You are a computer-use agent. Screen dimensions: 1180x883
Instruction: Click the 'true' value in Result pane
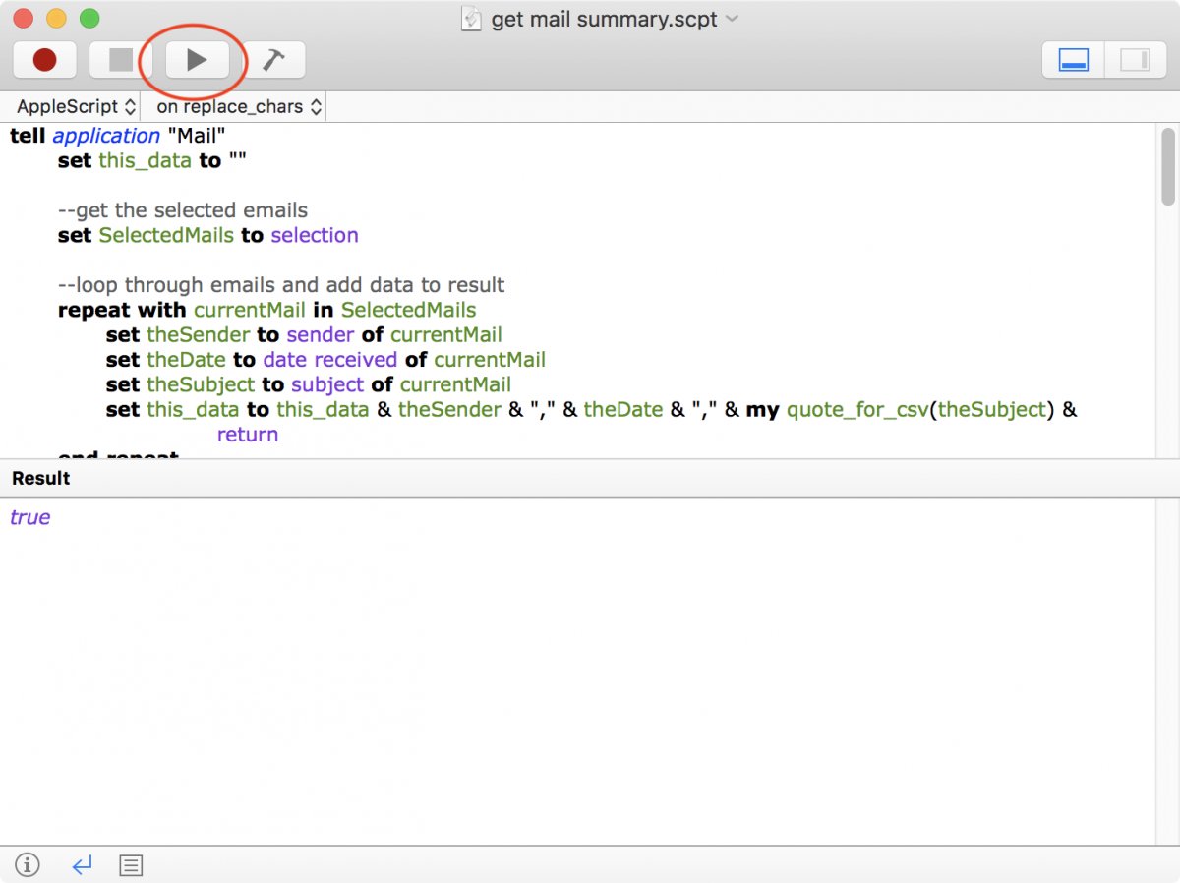pyautogui.click(x=30, y=517)
